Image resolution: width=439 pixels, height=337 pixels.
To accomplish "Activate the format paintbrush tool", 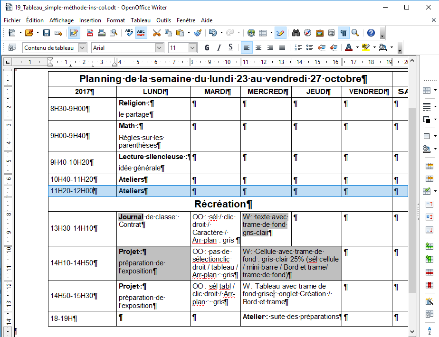I will point(198,33).
